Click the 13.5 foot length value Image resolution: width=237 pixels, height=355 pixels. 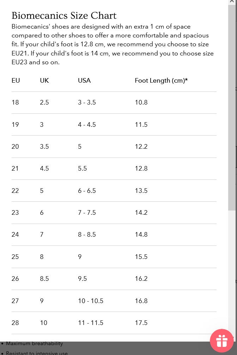pos(141,191)
